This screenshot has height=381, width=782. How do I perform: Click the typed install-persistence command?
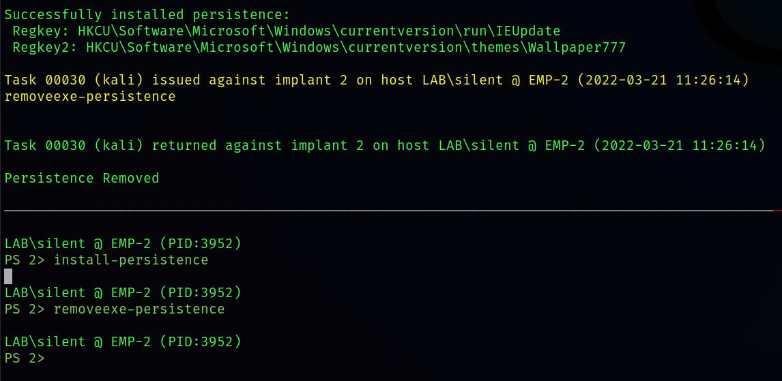[x=130, y=260]
